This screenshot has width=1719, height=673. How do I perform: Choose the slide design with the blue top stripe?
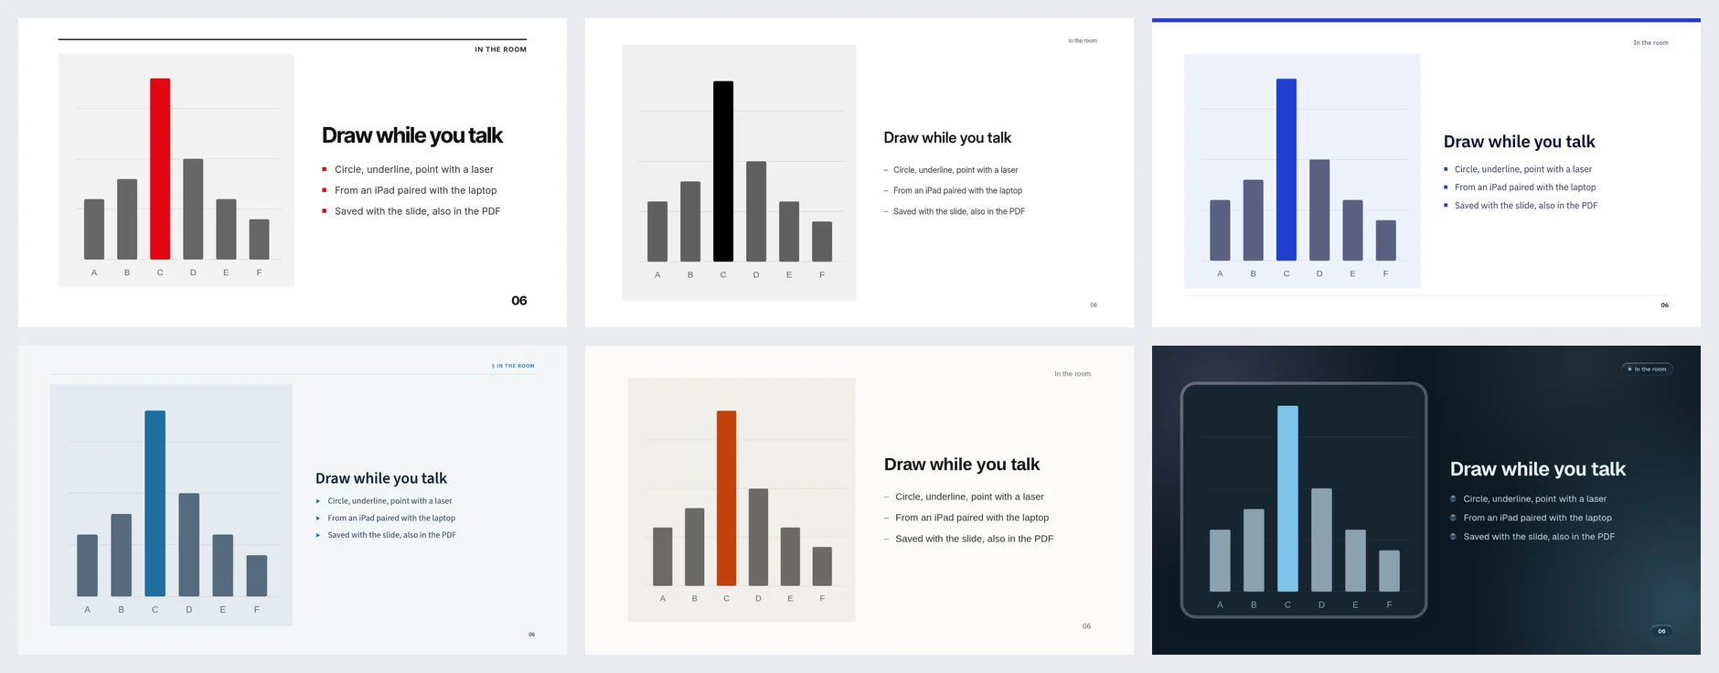tap(1426, 173)
